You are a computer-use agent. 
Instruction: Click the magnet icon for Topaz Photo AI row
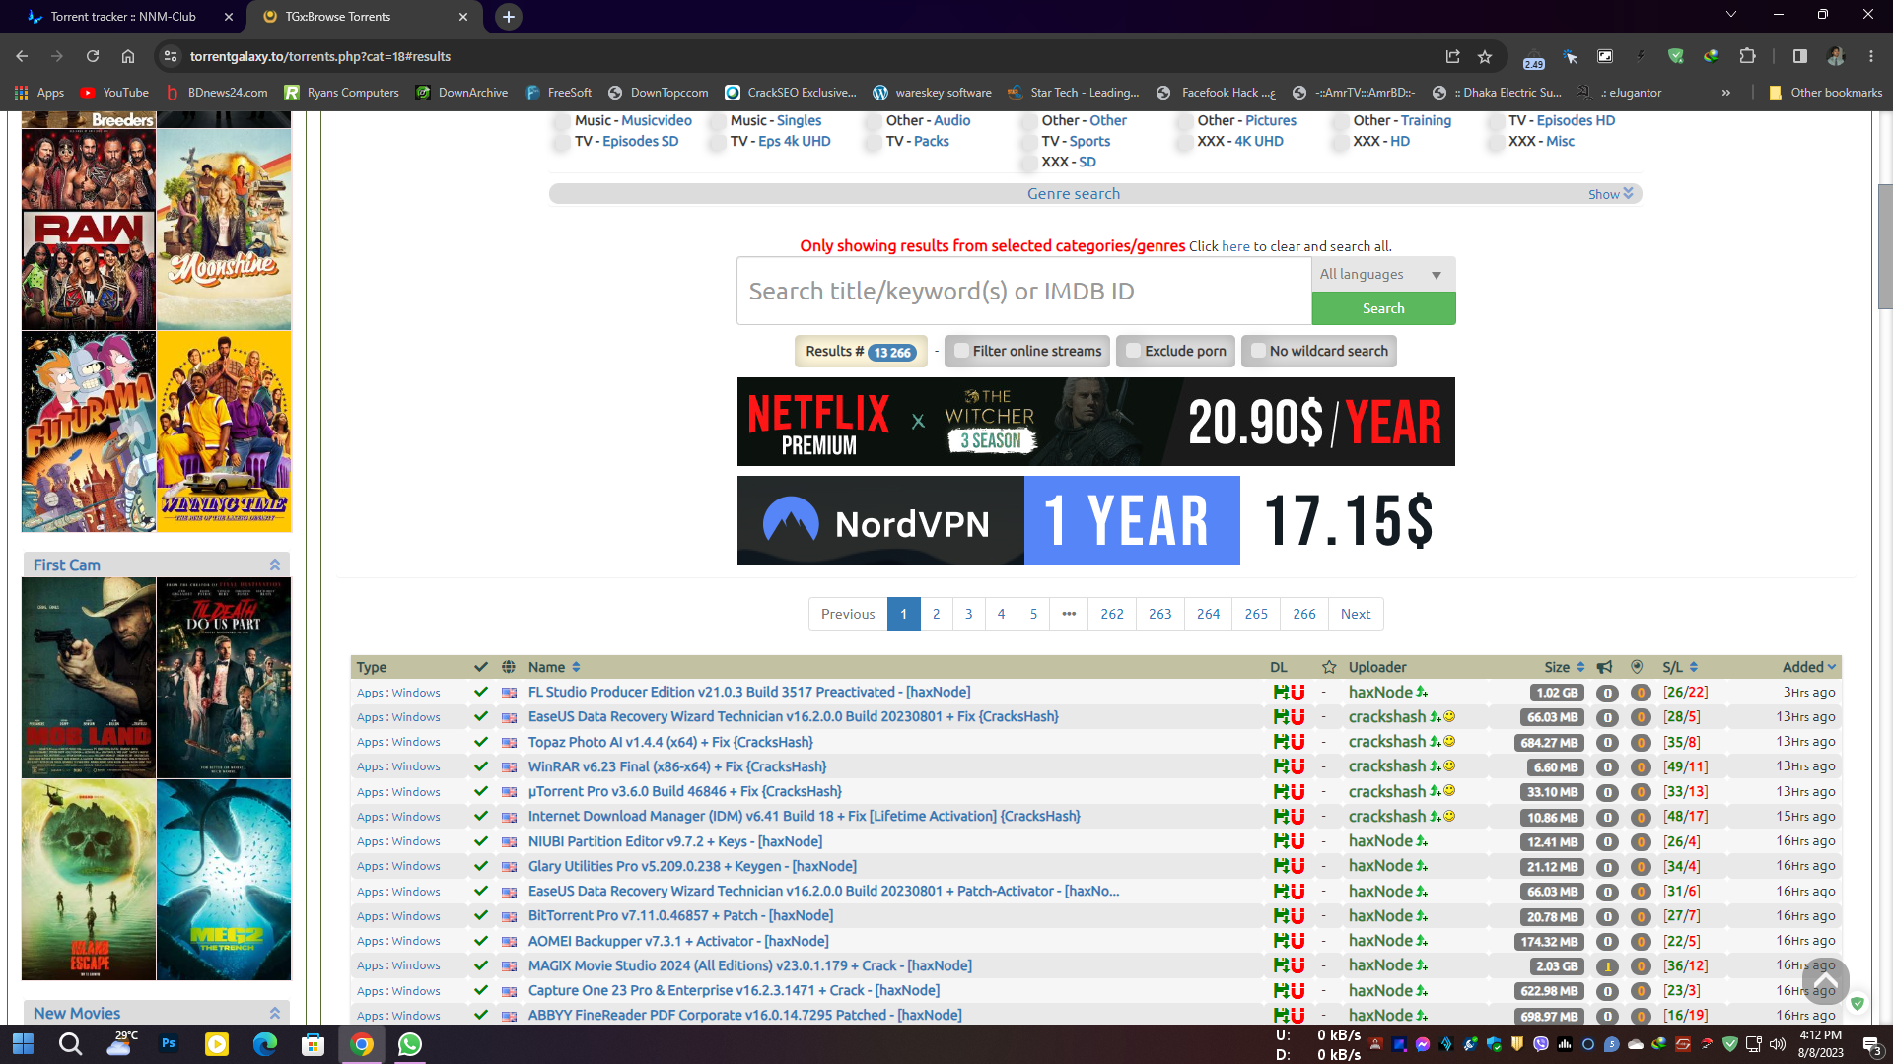[1297, 742]
